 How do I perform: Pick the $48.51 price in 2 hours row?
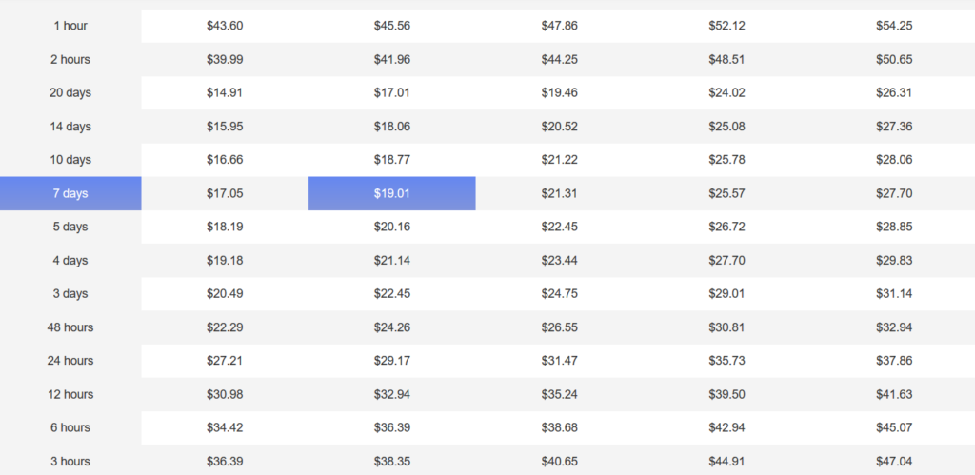point(726,60)
